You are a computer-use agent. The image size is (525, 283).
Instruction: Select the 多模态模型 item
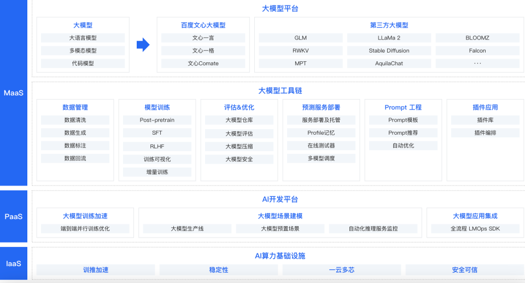tap(83, 50)
